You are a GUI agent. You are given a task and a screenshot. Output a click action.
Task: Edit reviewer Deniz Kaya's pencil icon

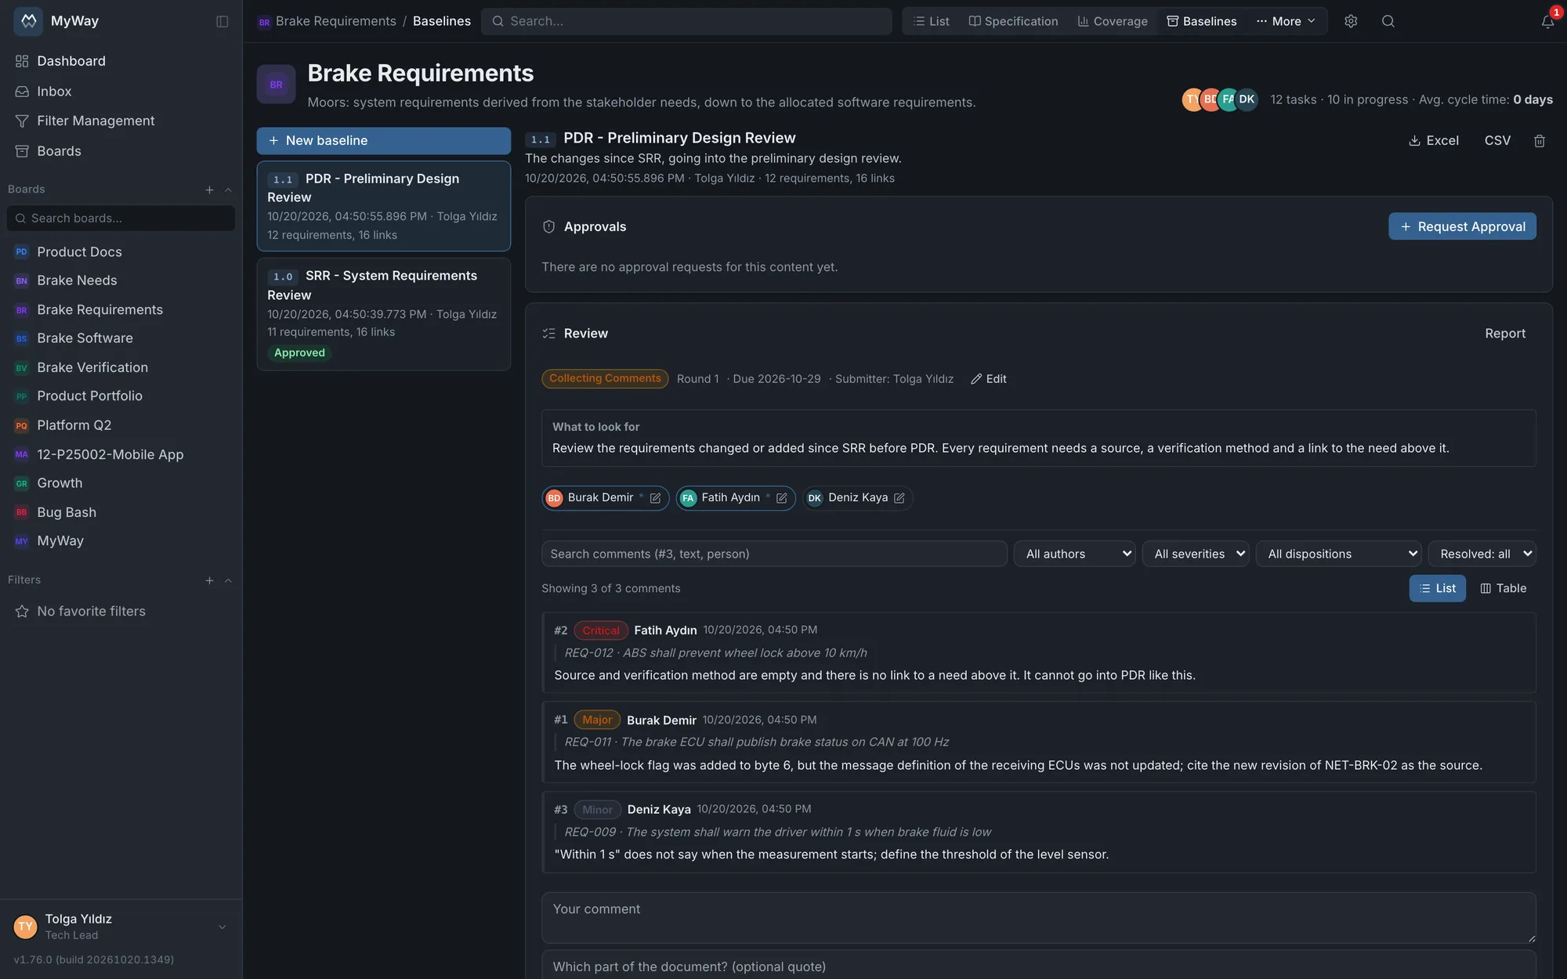[x=899, y=498]
